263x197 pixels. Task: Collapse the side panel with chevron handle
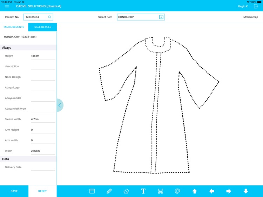60,105
